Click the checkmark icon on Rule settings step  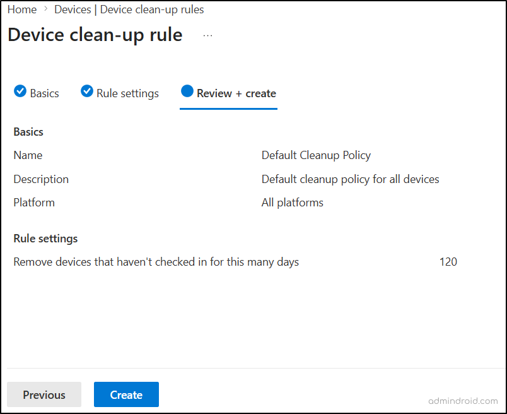click(86, 91)
